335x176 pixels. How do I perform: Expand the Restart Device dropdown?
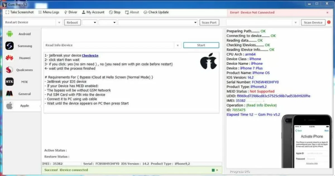point(59,22)
